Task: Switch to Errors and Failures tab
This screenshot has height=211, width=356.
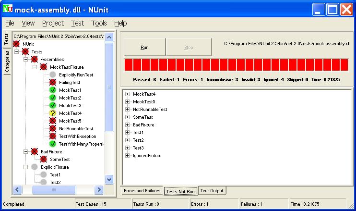Action: 142,190
